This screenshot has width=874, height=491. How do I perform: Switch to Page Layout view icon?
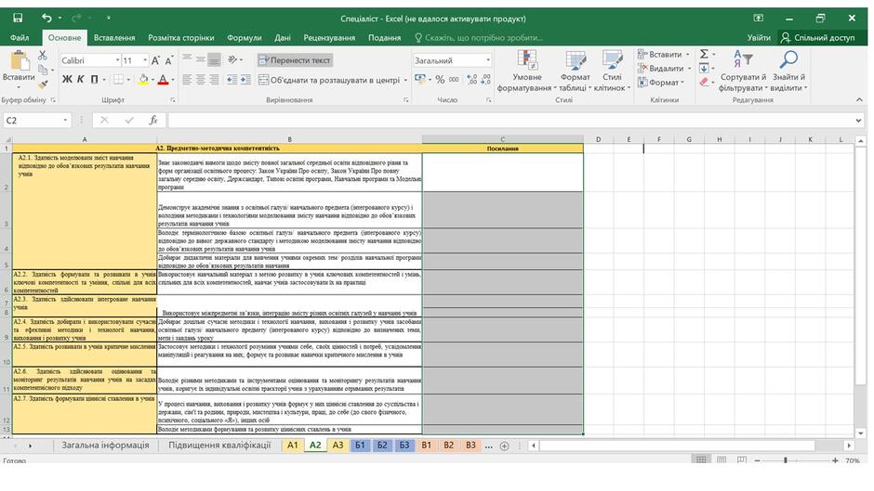[722, 459]
